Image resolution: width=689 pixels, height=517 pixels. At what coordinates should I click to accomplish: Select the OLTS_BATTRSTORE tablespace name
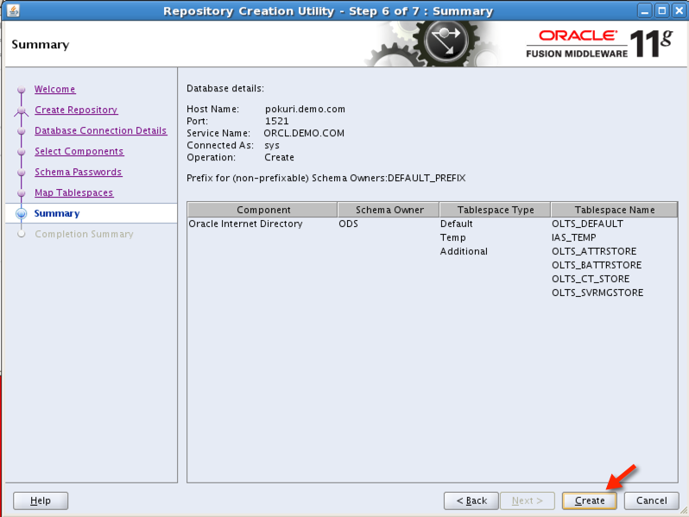coord(597,265)
